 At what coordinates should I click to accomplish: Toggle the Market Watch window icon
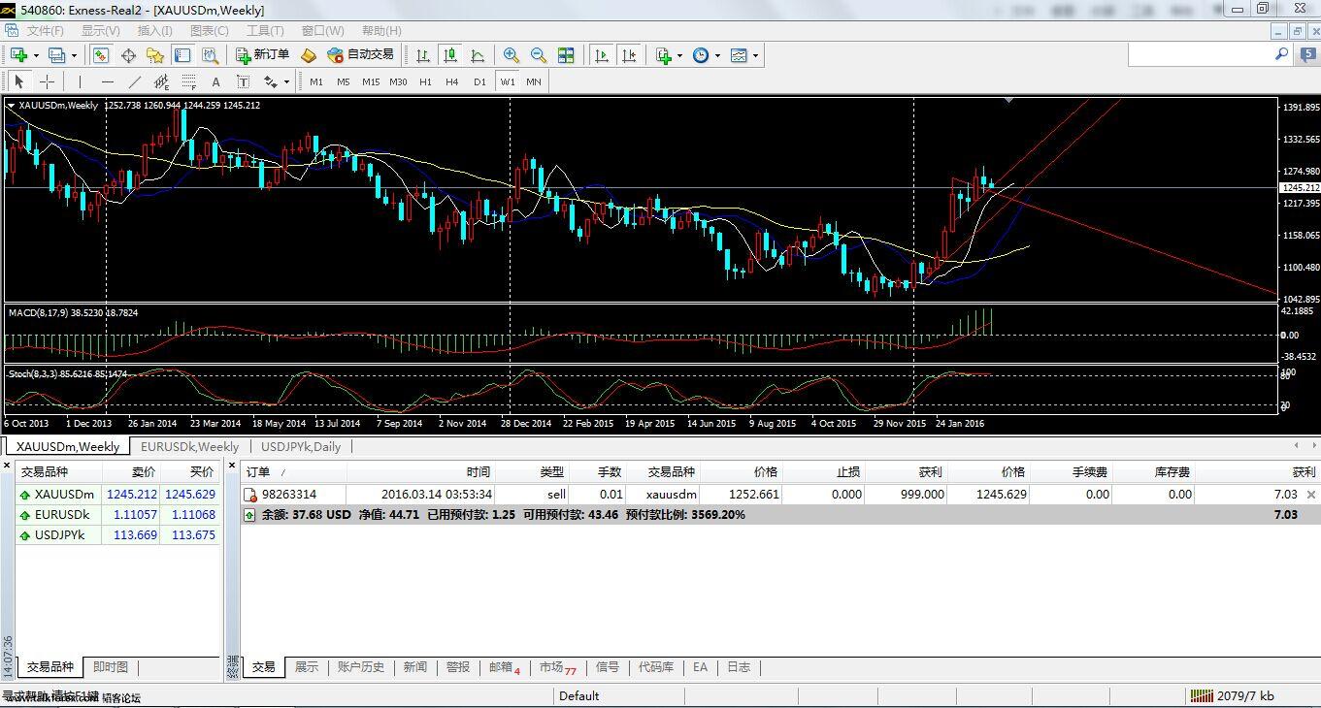click(101, 55)
